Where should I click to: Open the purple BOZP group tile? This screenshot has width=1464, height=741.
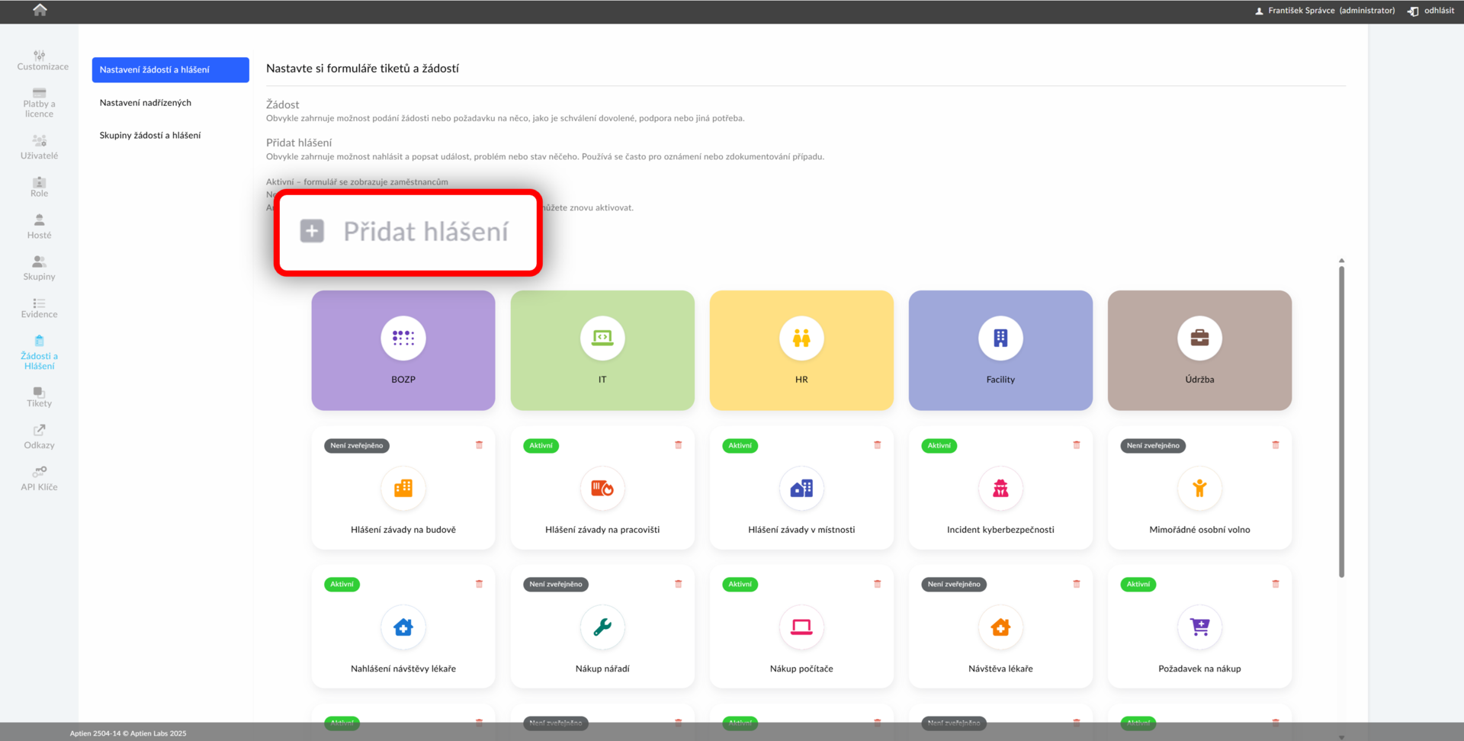403,350
